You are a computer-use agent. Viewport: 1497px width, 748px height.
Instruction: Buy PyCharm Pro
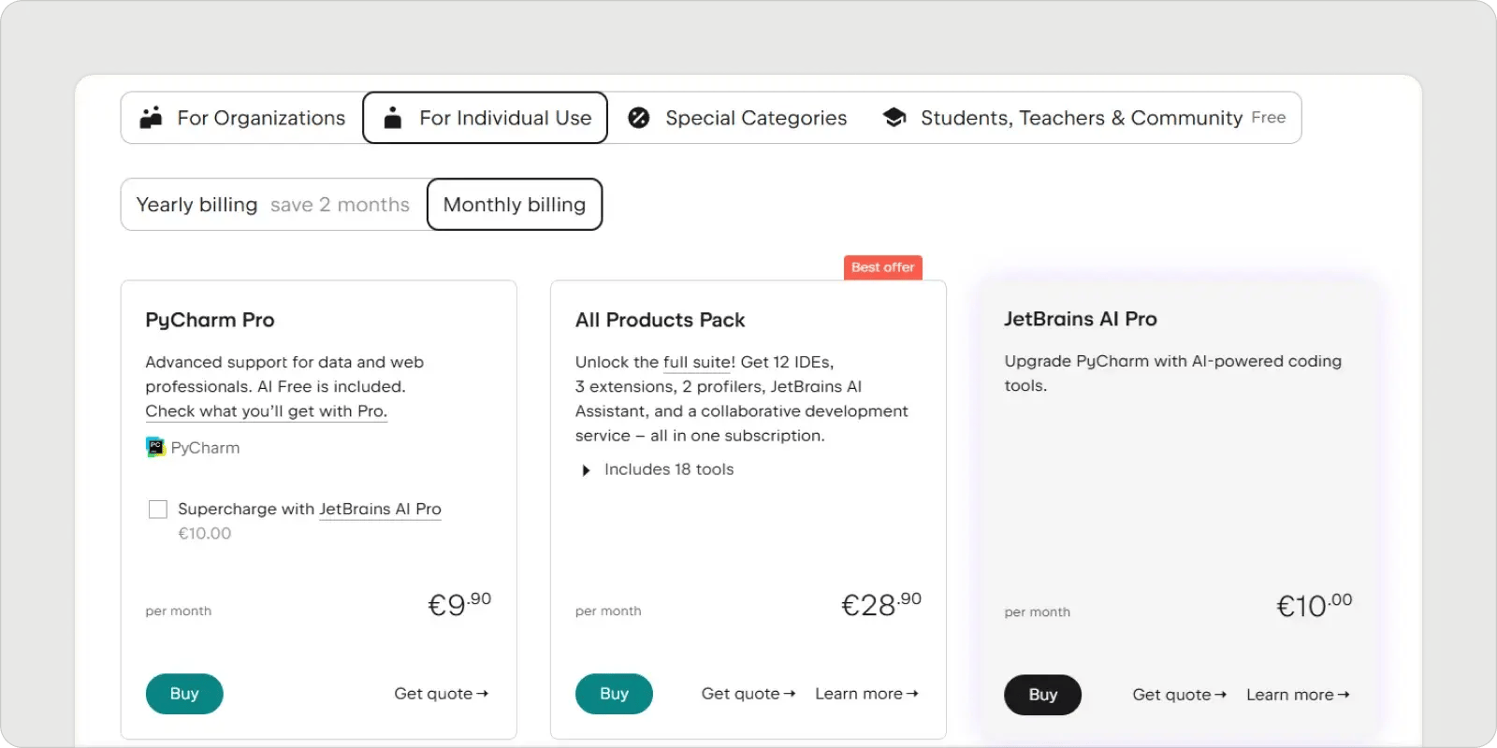(184, 694)
